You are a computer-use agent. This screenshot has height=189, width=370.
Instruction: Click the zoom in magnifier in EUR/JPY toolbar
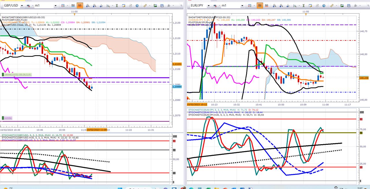pos(274,5)
